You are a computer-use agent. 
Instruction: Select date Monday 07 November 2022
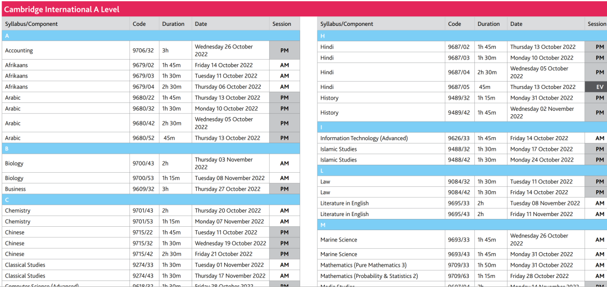pos(229,222)
